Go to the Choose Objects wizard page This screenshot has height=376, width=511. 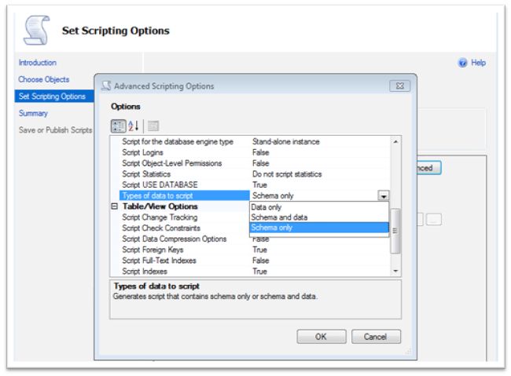(44, 79)
